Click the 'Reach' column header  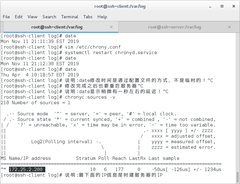point(119,158)
